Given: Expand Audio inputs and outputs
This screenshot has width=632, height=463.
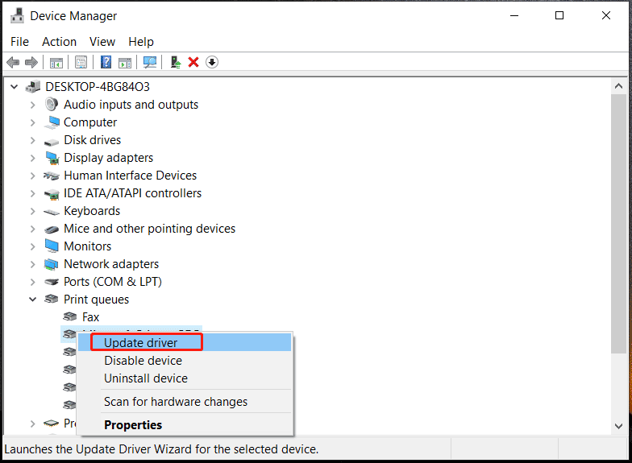Looking at the screenshot, I should click(32, 105).
